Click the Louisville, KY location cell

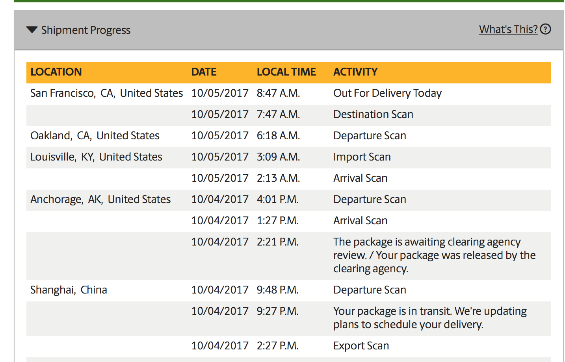pos(96,157)
